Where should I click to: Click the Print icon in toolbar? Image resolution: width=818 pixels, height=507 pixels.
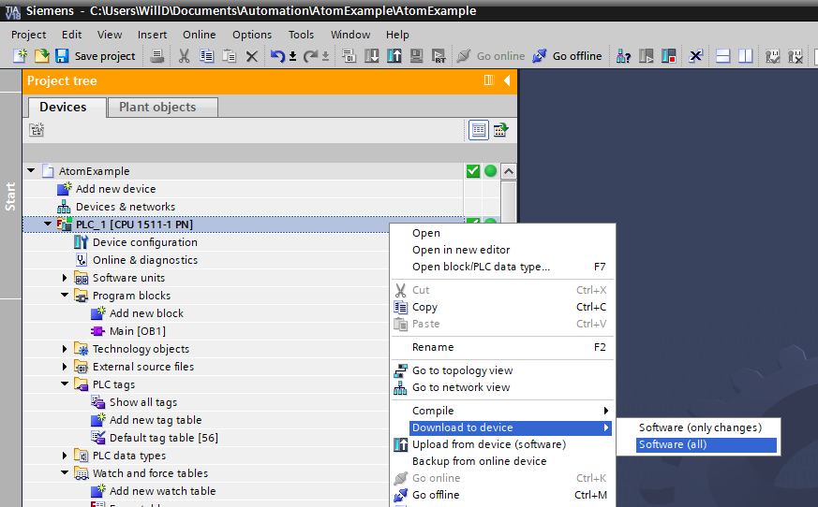157,56
